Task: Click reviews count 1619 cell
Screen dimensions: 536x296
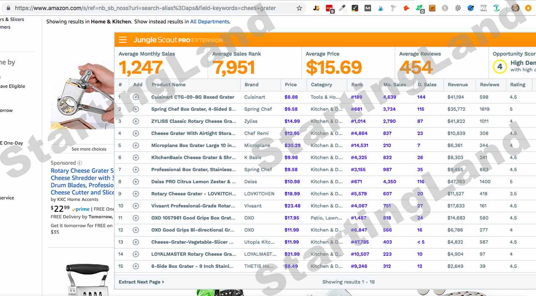Action: (x=484, y=109)
